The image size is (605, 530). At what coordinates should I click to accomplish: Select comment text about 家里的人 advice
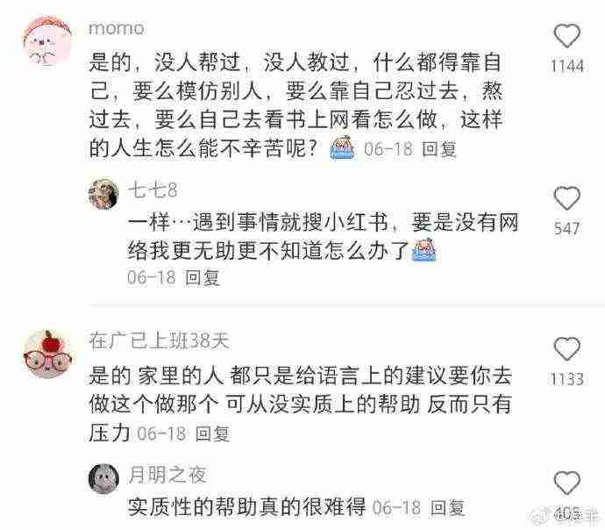(300, 405)
